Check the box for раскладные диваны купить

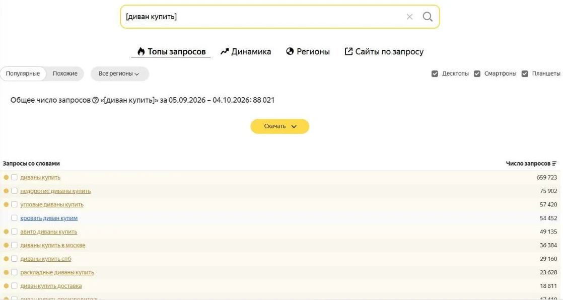[15, 272]
